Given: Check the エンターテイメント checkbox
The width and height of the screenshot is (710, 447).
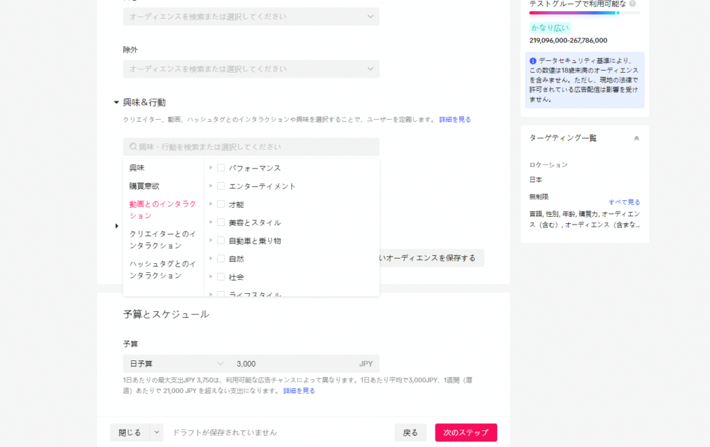Looking at the screenshot, I should 220,186.
